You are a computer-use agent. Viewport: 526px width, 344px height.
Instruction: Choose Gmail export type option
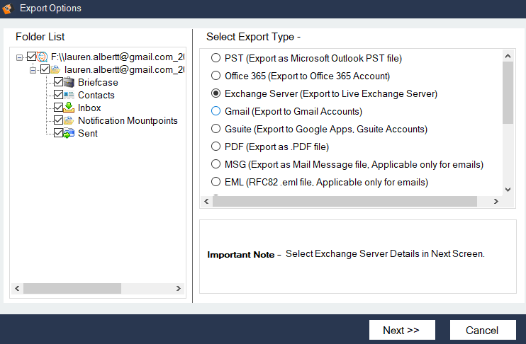[x=216, y=111]
